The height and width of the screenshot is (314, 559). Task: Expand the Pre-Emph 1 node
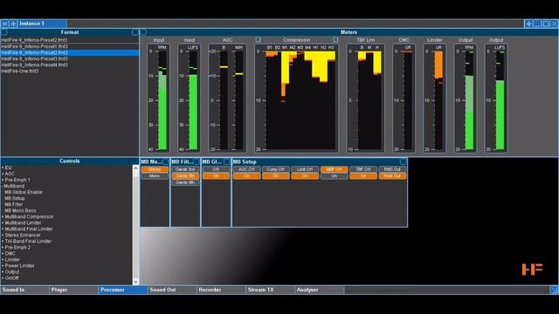(x=3, y=180)
